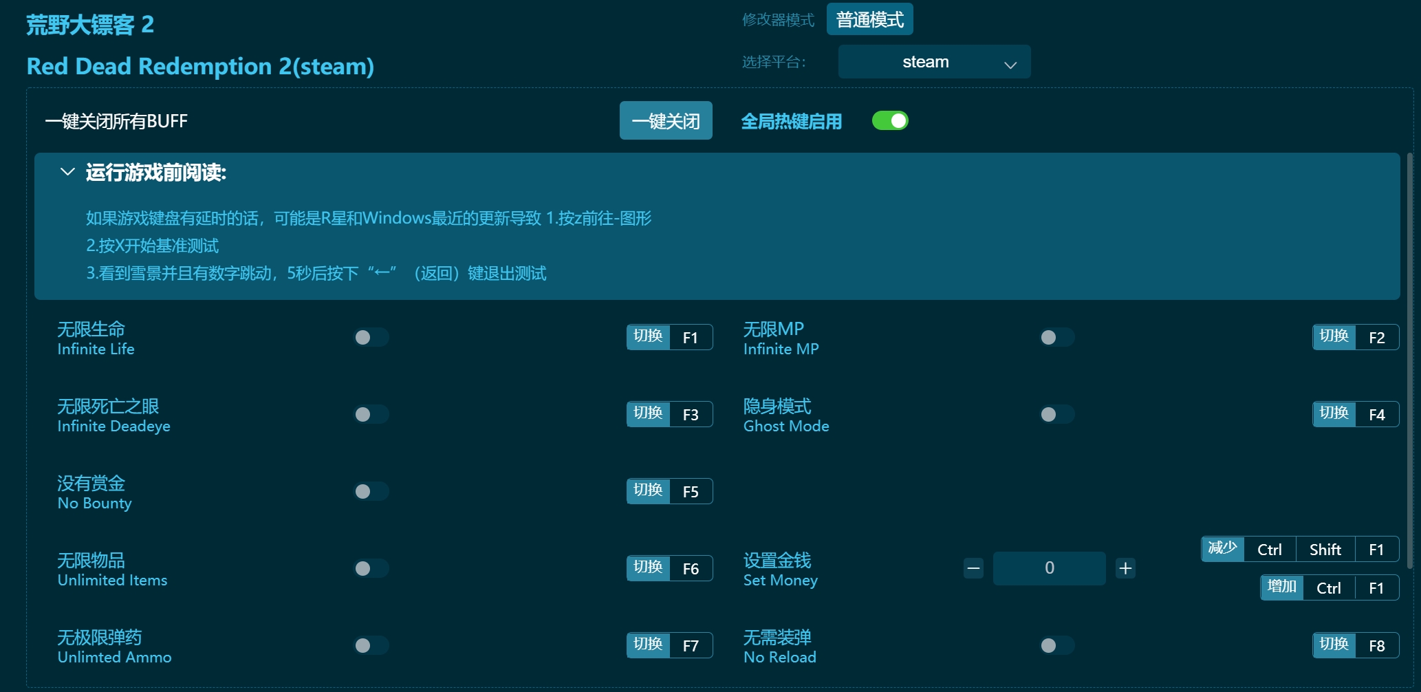This screenshot has width=1421, height=692.
Task: Enable the Unlimted Ammo switch
Action: [371, 645]
